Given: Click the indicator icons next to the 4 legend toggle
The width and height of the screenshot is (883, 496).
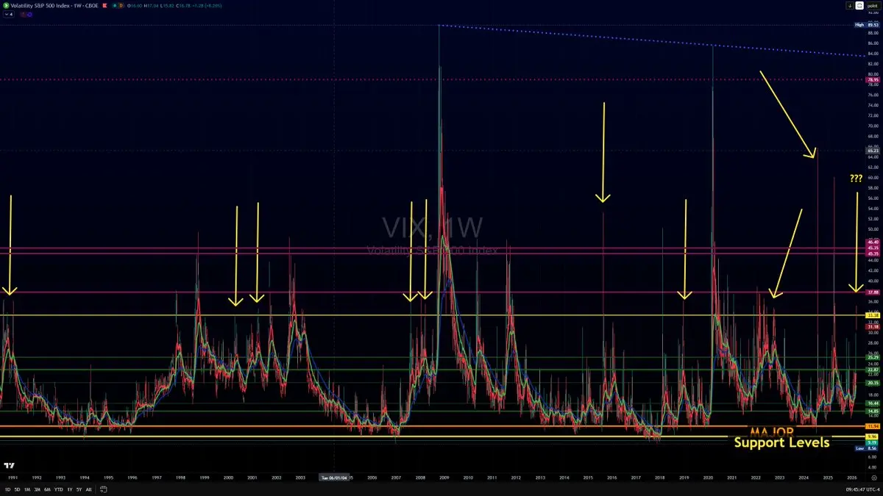Looking at the screenshot, I should [x=26, y=15].
